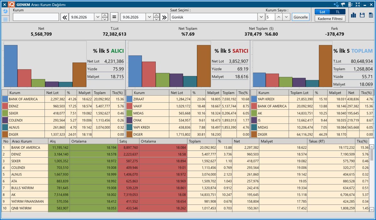Click the save floppy disk icon
This screenshot has width=376, height=220.
click(x=362, y=15)
